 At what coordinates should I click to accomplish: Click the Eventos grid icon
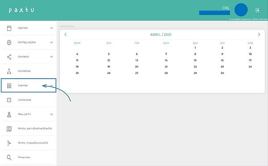click(9, 85)
